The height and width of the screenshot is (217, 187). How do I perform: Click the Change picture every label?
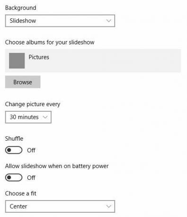pyautogui.click(x=33, y=104)
